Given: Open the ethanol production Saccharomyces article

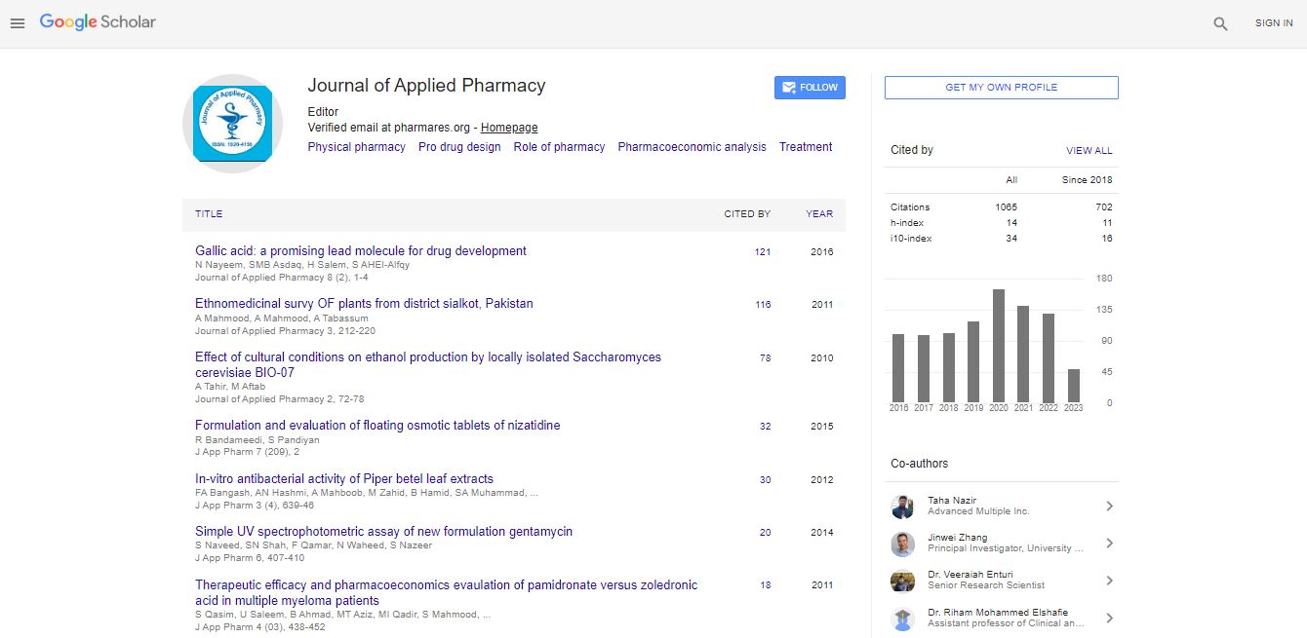Looking at the screenshot, I should [428, 365].
